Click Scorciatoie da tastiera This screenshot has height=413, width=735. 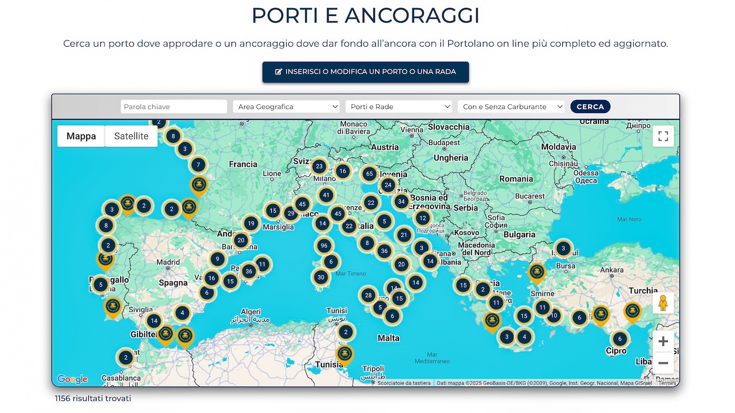point(404,383)
